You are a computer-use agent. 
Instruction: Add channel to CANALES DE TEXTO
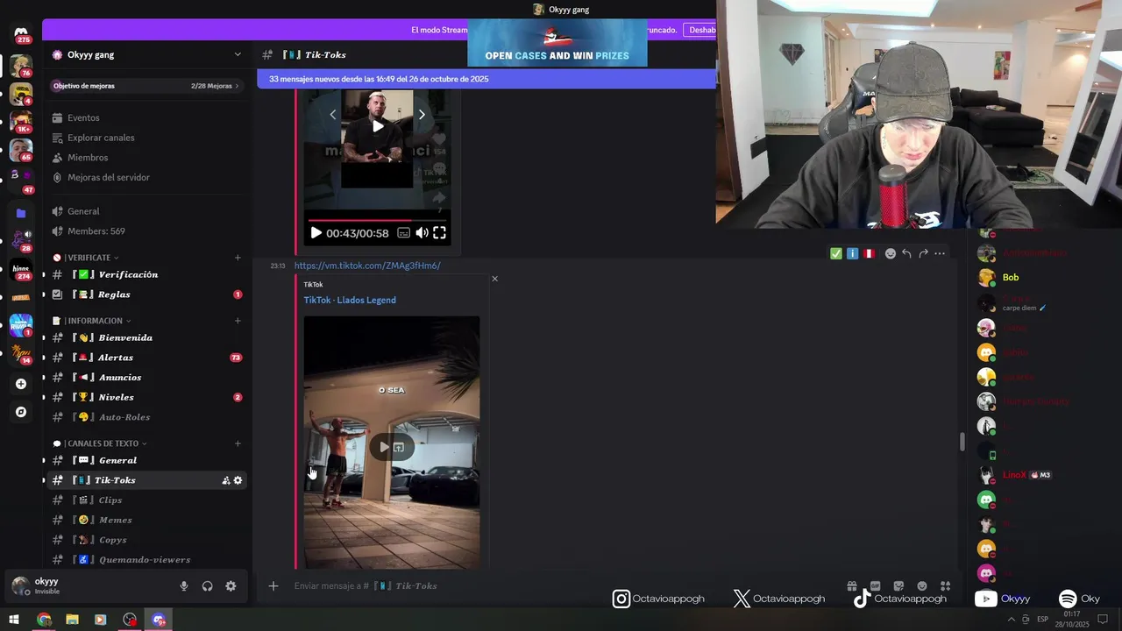point(238,443)
